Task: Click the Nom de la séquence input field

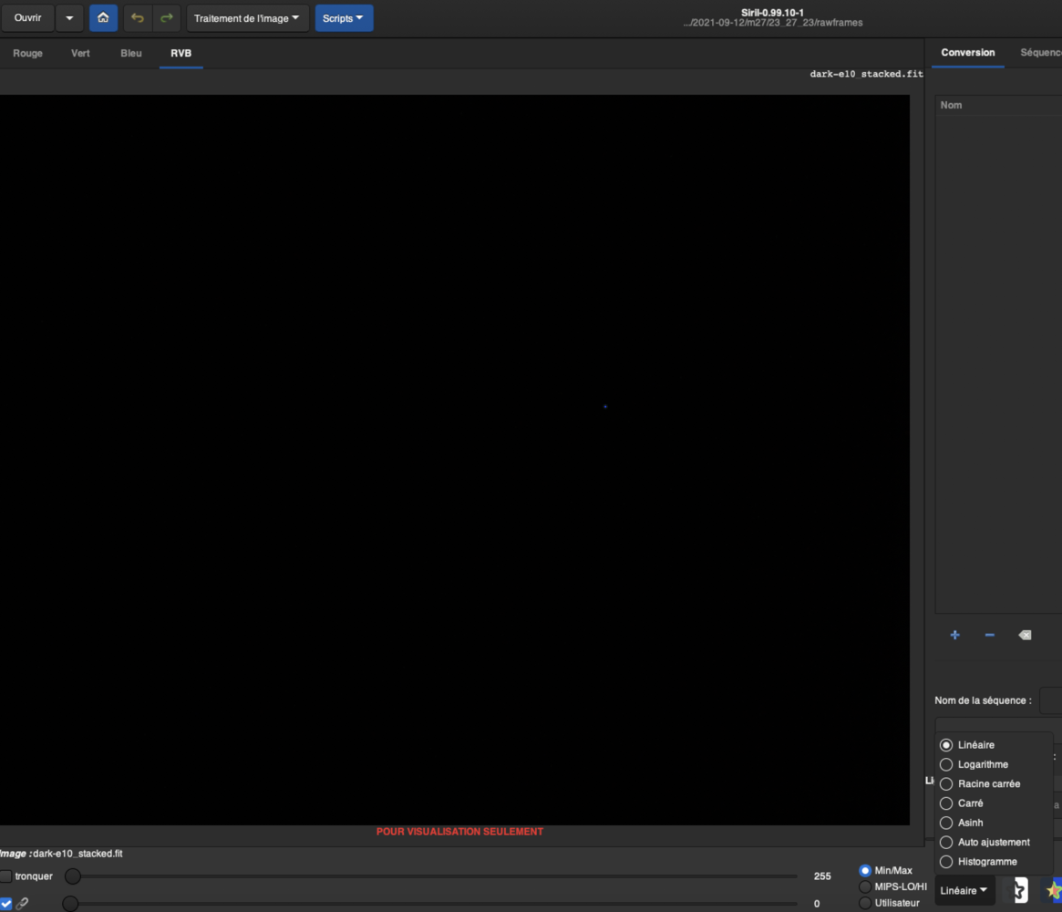Action: point(1053,700)
